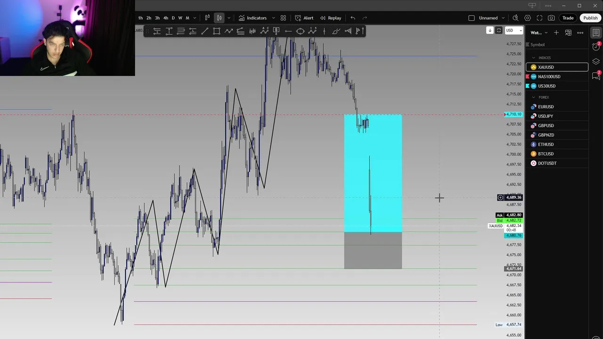This screenshot has width=603, height=339.
Task: Open chart style dropdown arrow
Action: [x=229, y=18]
